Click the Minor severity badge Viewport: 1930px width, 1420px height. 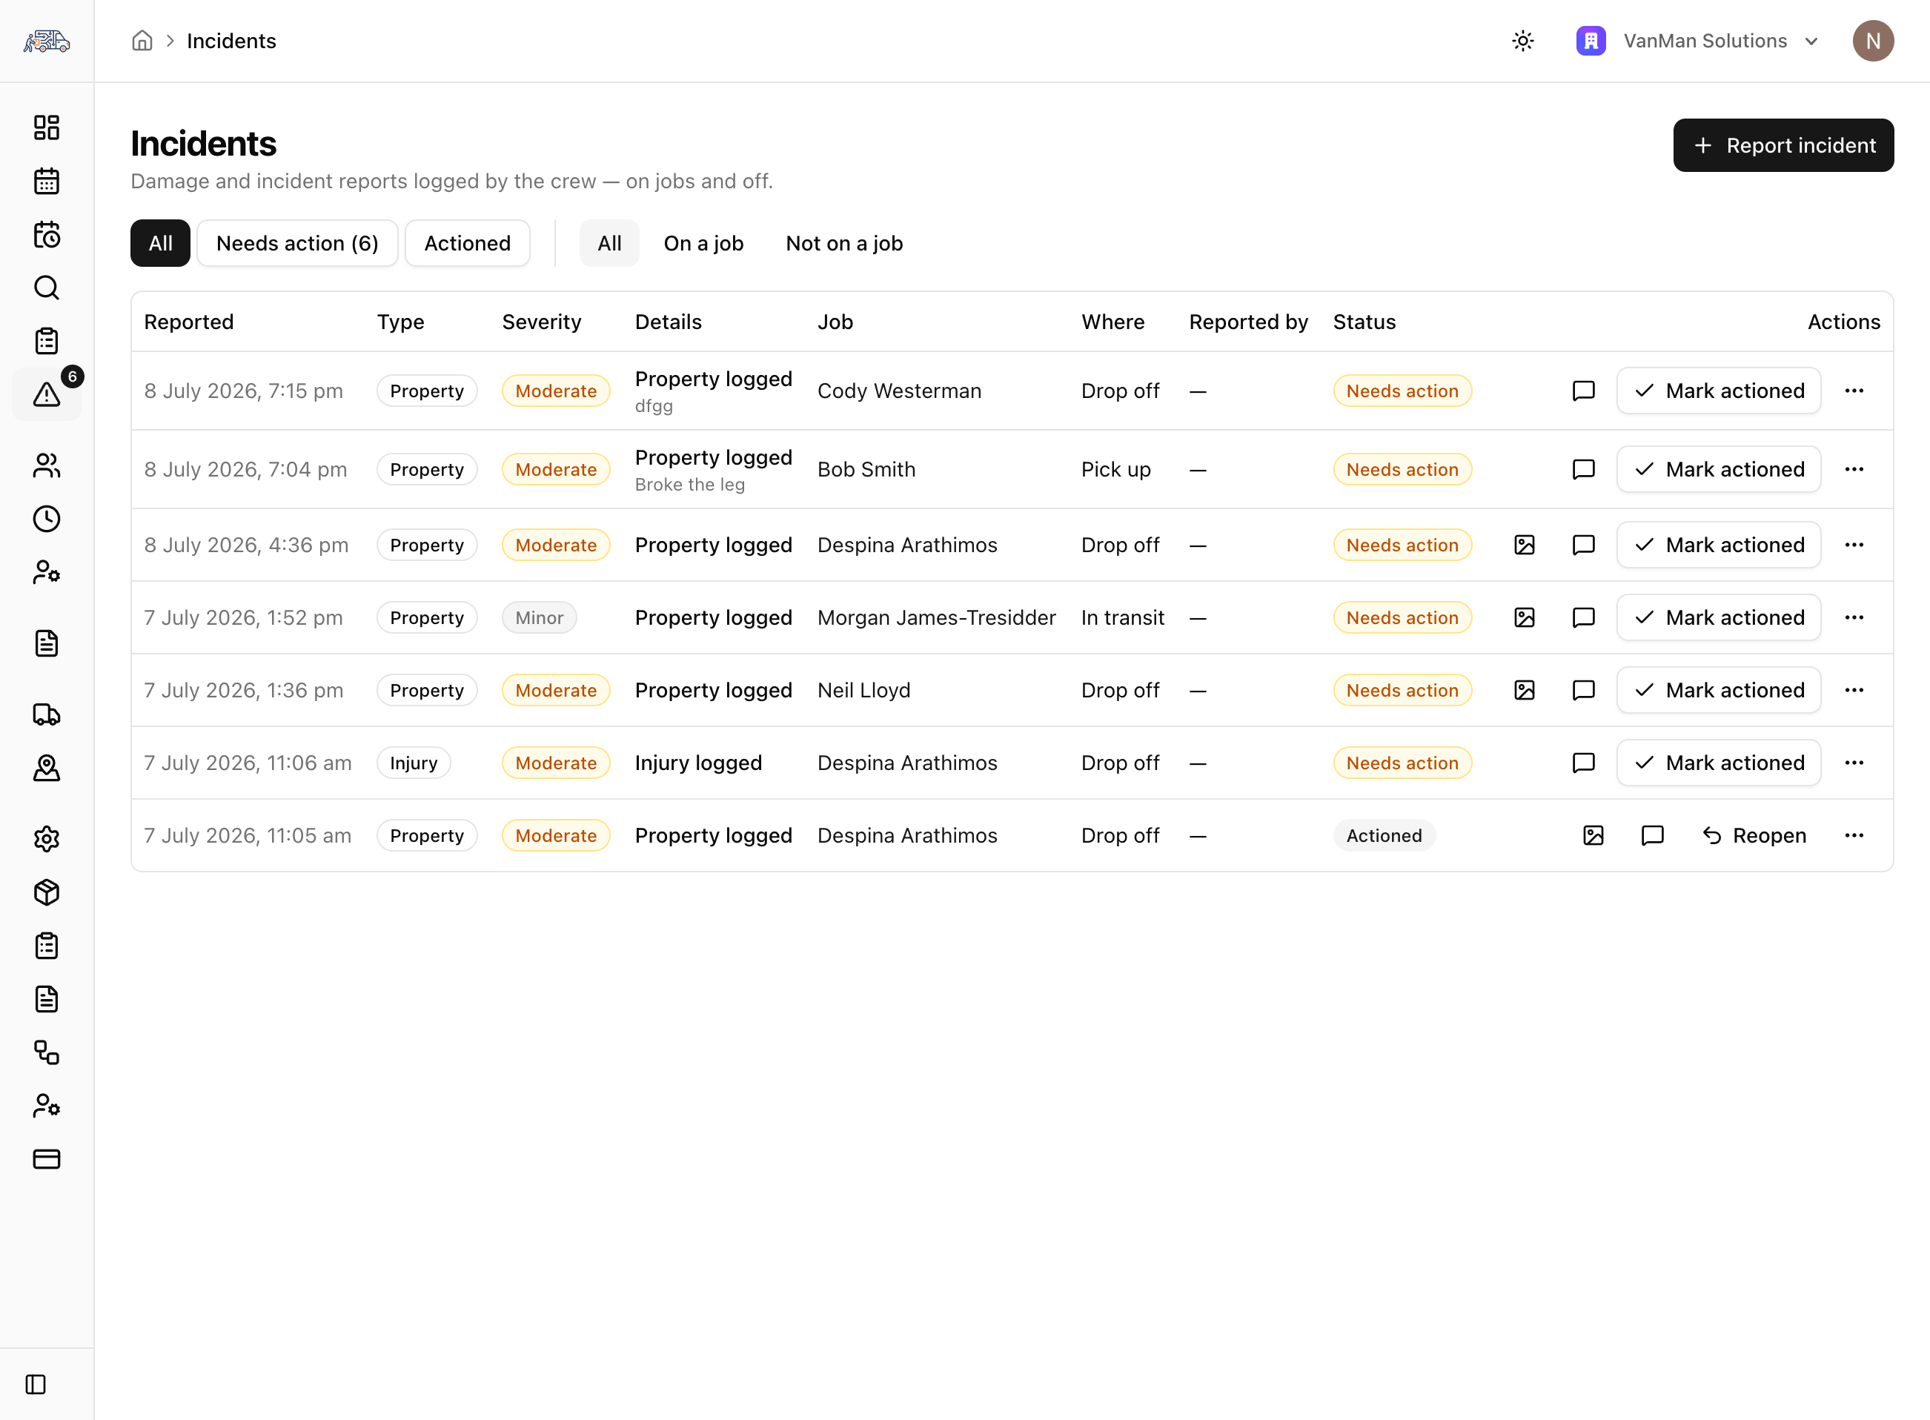tap(539, 617)
